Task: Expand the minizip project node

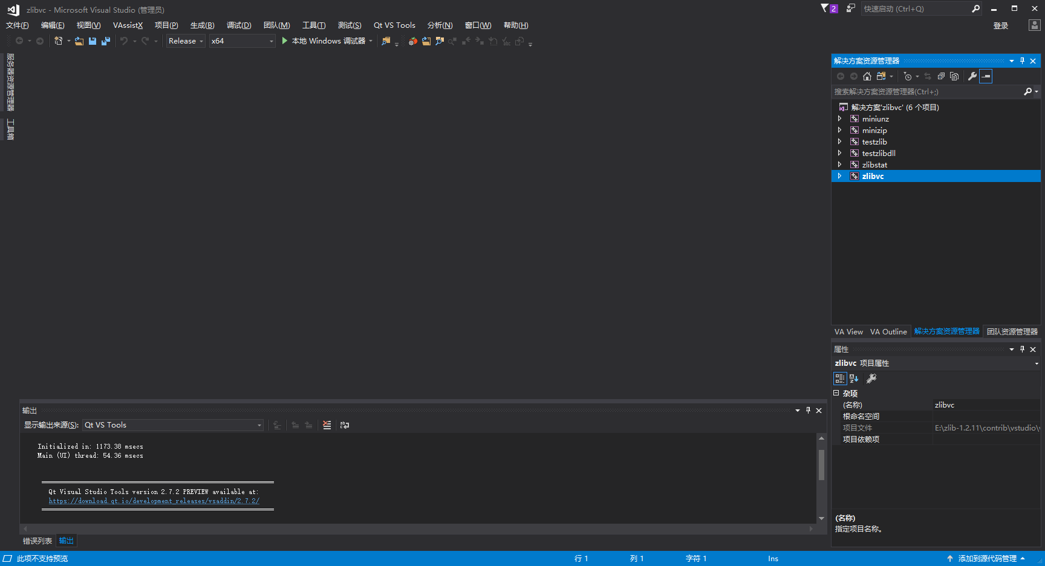Action: coord(839,130)
